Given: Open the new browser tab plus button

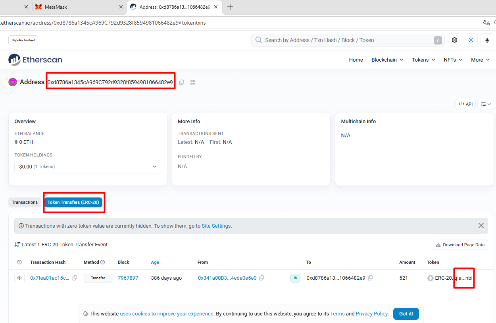Looking at the screenshot, I should 230,7.
